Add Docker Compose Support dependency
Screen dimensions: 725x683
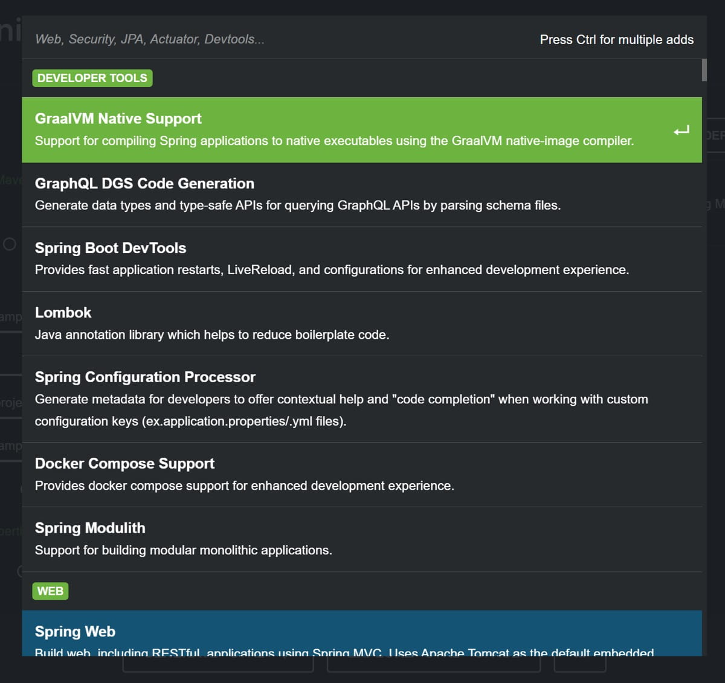pyautogui.click(x=124, y=464)
